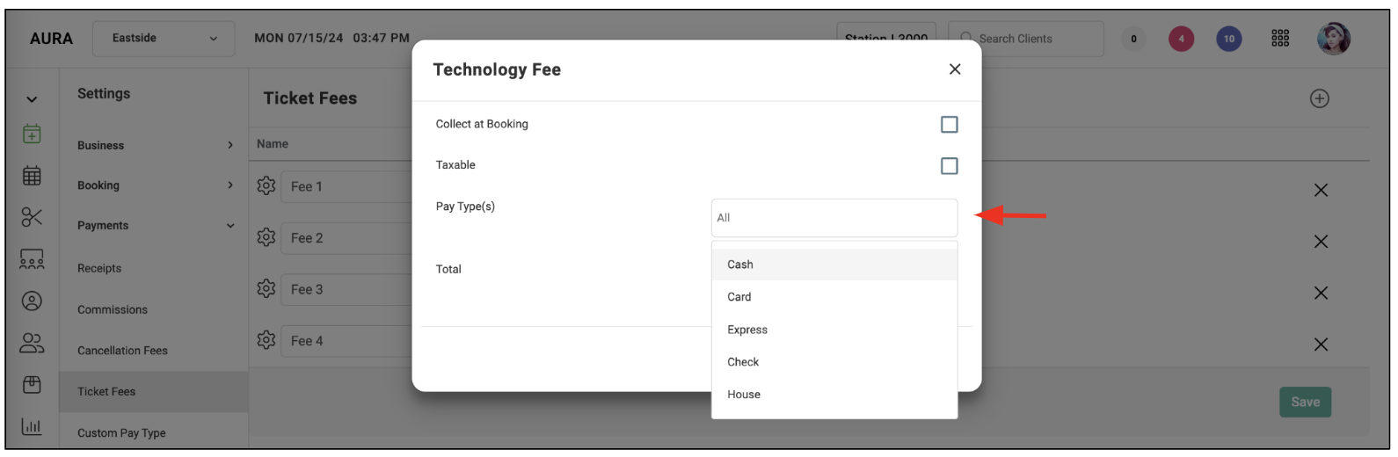Open the add appointment calendar icon

point(32,134)
